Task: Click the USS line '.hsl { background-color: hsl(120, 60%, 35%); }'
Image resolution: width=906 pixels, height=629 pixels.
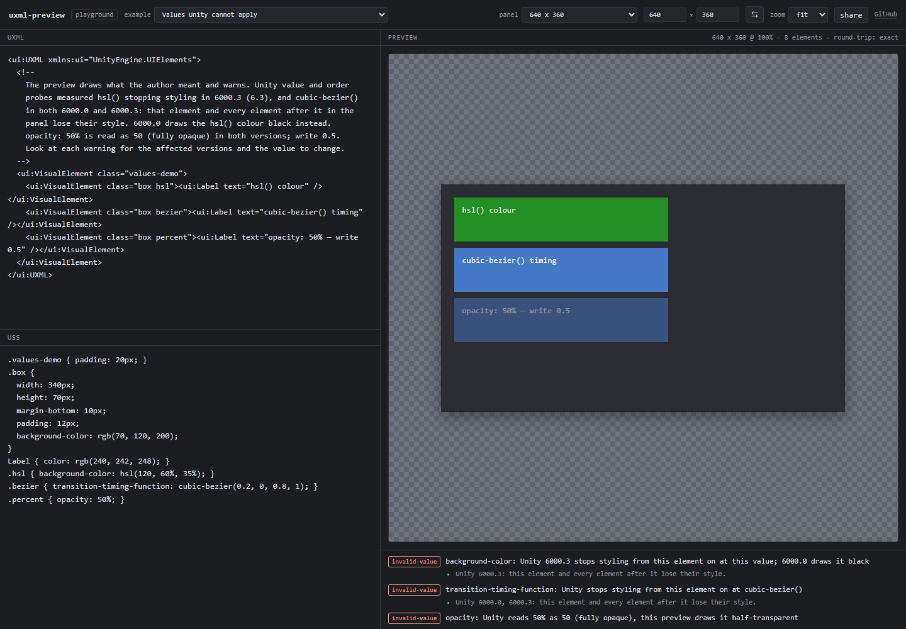Action: [111, 474]
